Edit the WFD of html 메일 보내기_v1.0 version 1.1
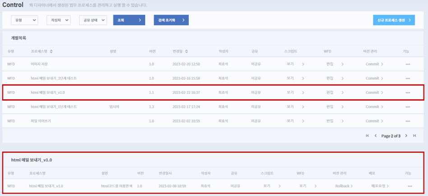 [335, 93]
